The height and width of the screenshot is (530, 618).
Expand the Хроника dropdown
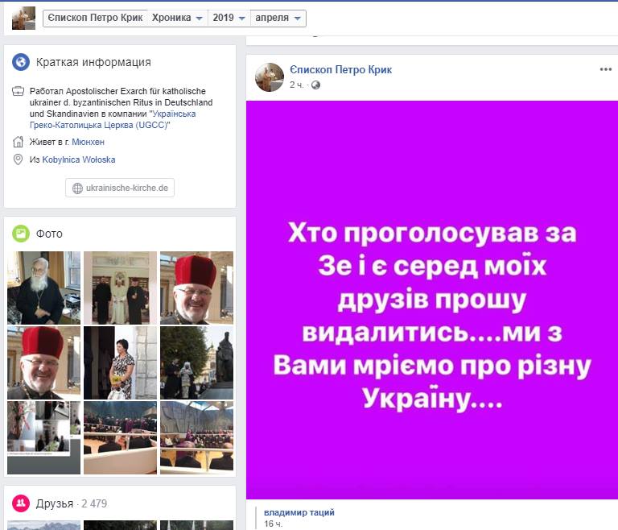pyautogui.click(x=177, y=18)
